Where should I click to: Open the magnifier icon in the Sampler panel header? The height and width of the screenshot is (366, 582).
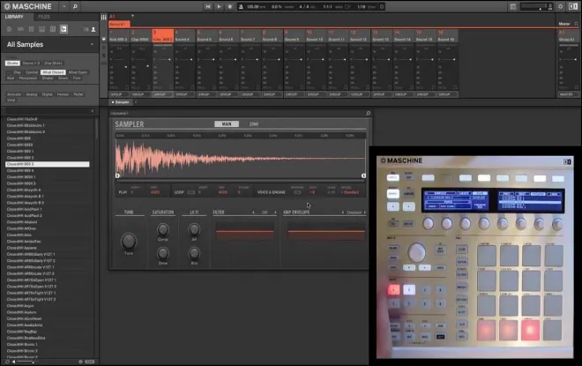point(368,113)
